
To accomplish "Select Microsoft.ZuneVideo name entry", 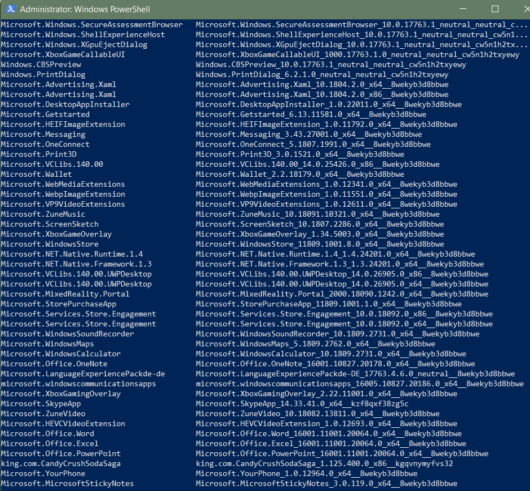I will click(43, 414).
